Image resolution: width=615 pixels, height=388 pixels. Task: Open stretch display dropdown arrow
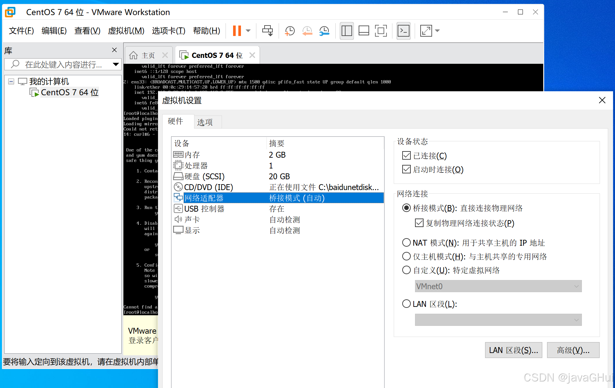click(437, 31)
